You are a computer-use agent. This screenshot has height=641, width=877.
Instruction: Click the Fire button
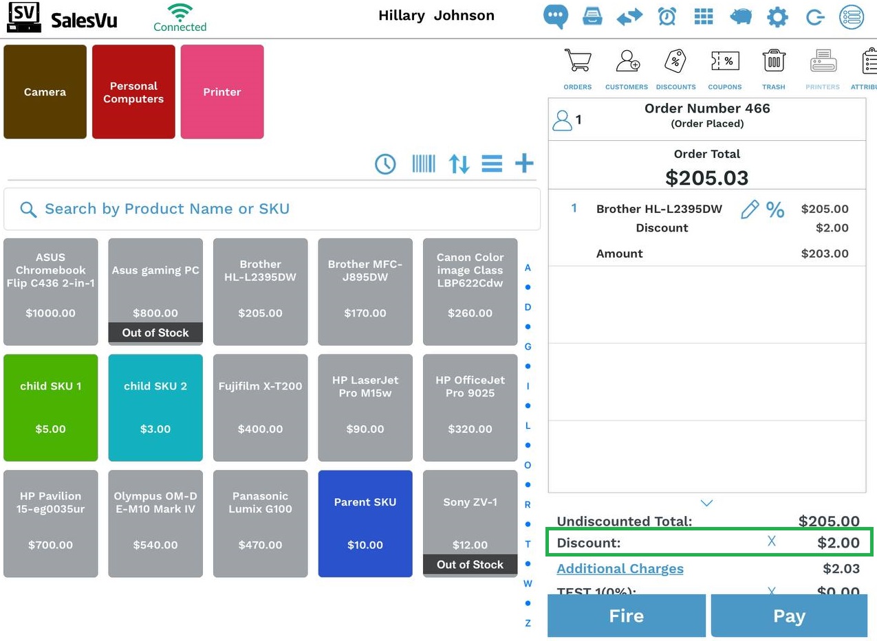point(627,616)
